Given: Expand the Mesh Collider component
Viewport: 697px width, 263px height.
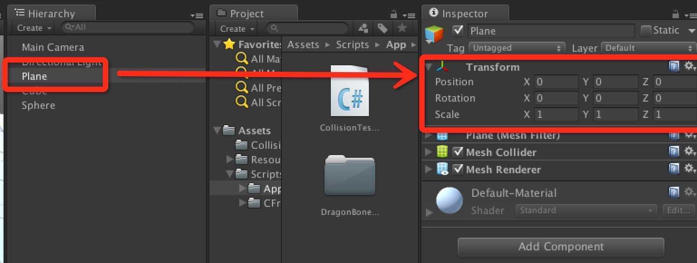Looking at the screenshot, I should coord(428,152).
